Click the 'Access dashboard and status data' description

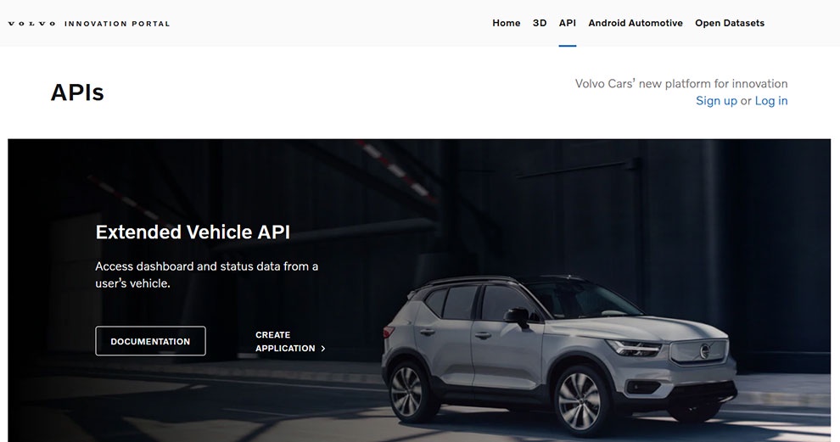[207, 275]
